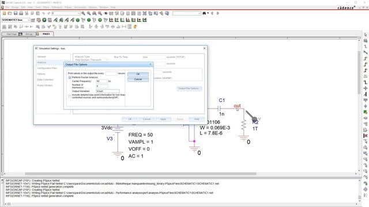Screen dimensions: 369x207
Task: Click the Output Variables field
Action: 108,91
